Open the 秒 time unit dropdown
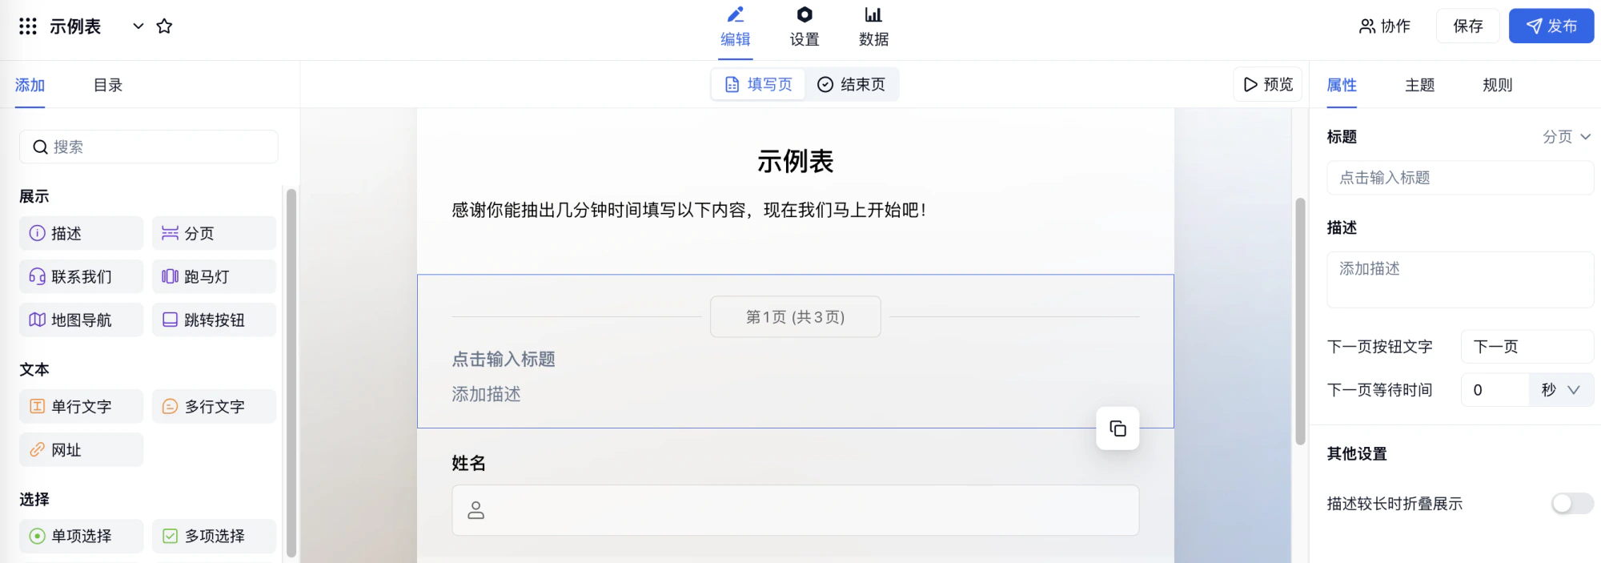 [x=1561, y=390]
